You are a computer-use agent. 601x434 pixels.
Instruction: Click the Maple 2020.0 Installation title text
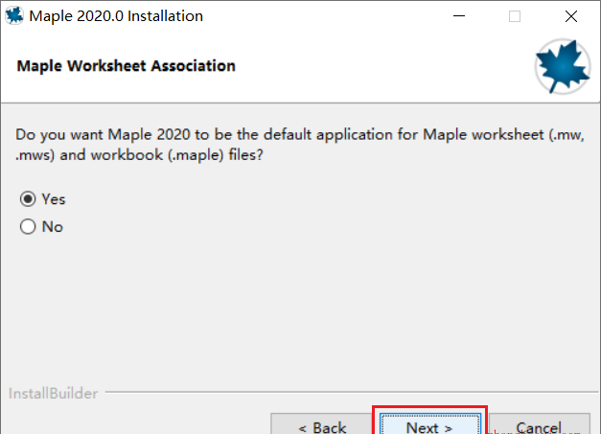click(116, 16)
